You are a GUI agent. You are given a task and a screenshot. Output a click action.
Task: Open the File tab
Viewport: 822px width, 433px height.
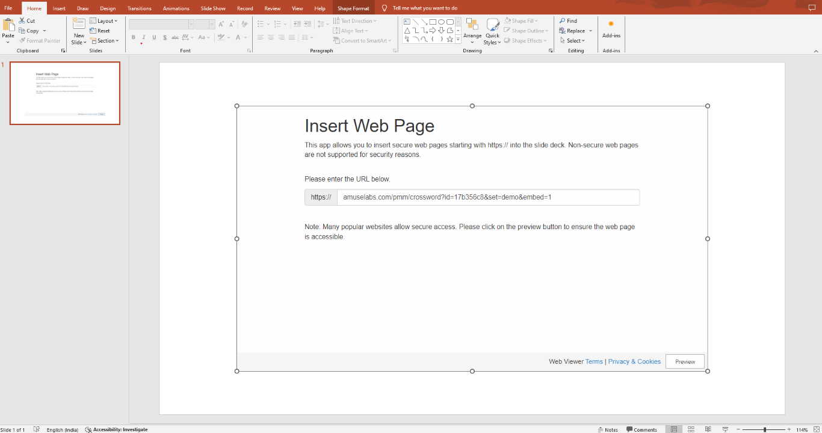(8, 8)
